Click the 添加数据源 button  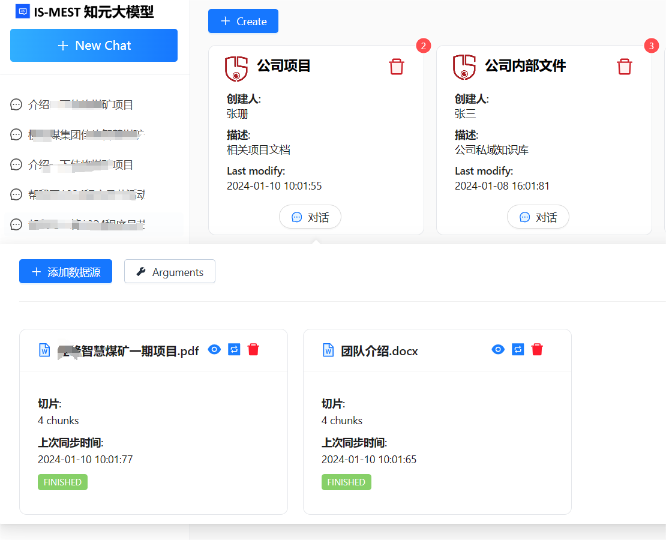(x=65, y=272)
